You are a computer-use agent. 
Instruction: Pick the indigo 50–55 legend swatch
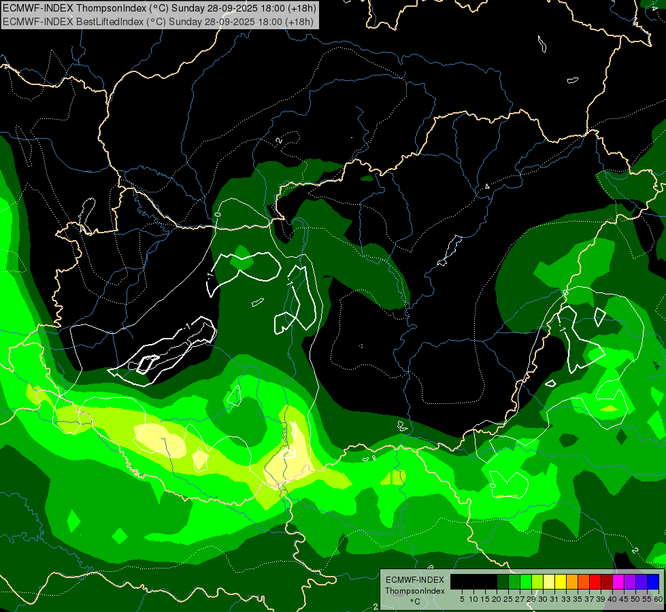click(642, 581)
